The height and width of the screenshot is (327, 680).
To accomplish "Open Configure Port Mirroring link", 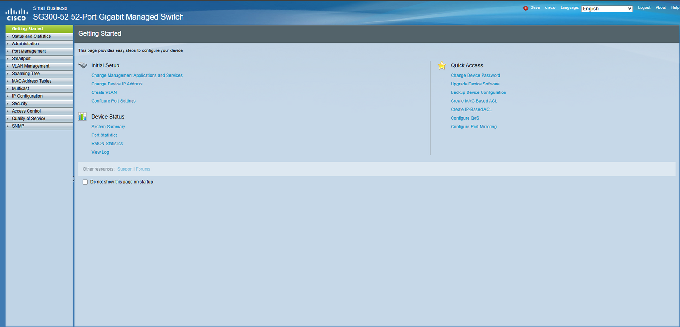I will coord(474,127).
